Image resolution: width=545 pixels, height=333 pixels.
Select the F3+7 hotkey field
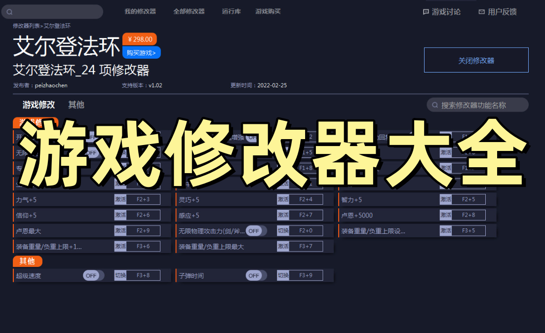click(x=306, y=246)
